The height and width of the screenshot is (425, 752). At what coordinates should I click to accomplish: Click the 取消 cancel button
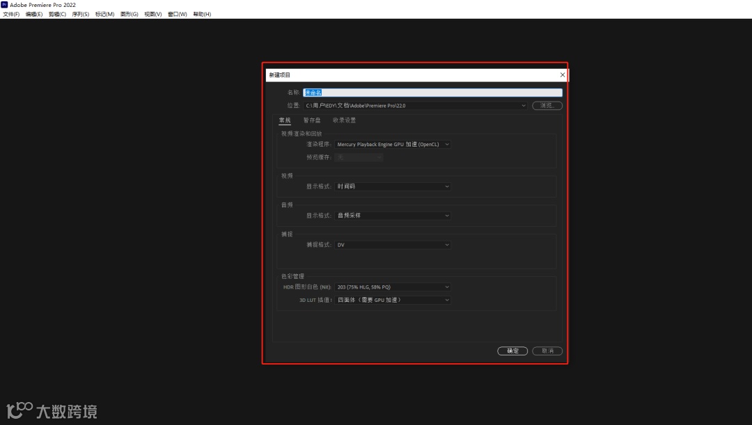(x=547, y=351)
